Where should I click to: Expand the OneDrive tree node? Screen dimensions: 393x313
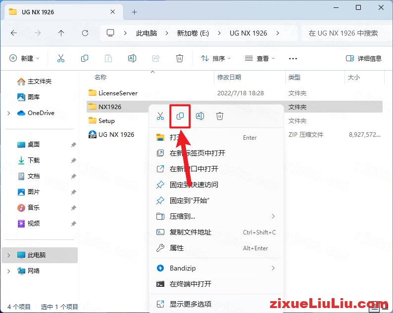coord(9,113)
